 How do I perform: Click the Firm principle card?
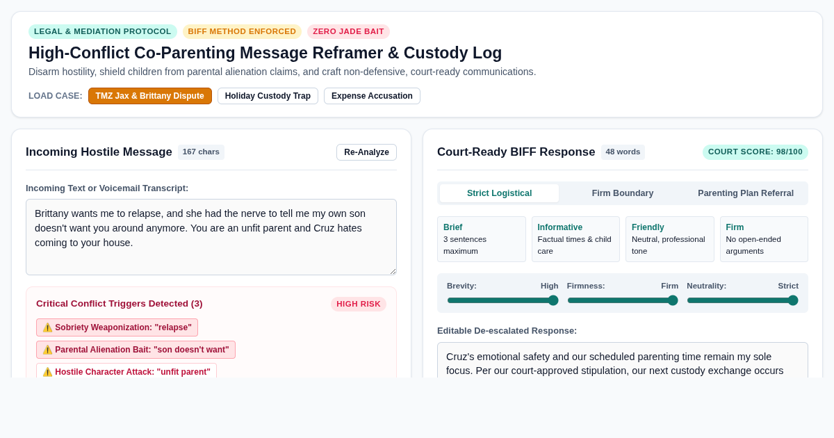tap(764, 239)
